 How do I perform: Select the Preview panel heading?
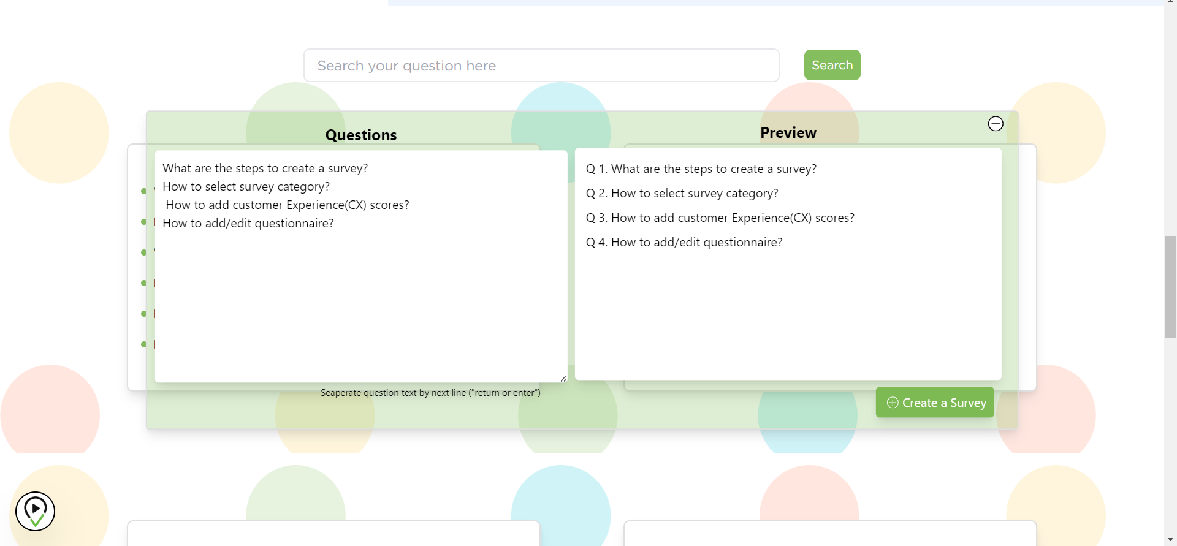(788, 132)
